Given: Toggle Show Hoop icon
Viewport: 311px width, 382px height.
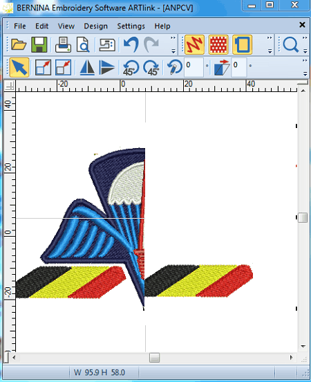Looking at the screenshot, I should pos(242,44).
